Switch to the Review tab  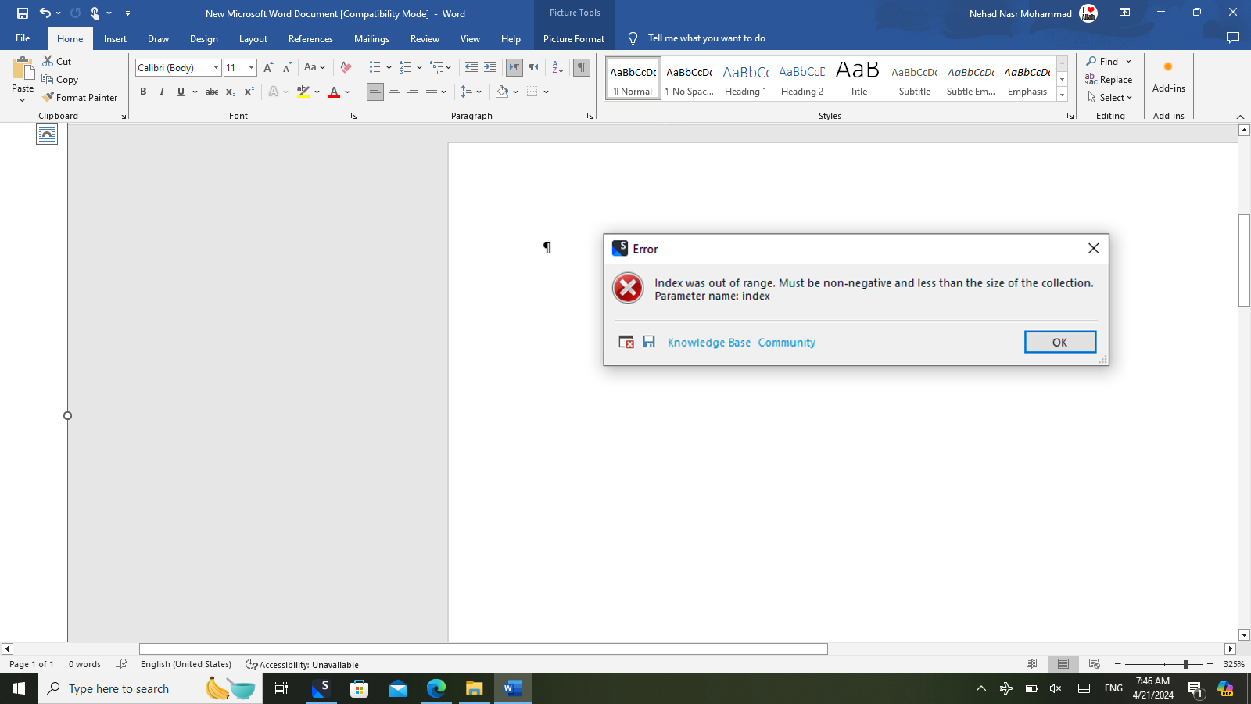pos(425,38)
